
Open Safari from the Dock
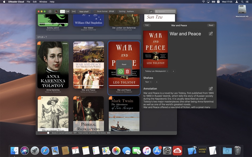pos(45,151)
